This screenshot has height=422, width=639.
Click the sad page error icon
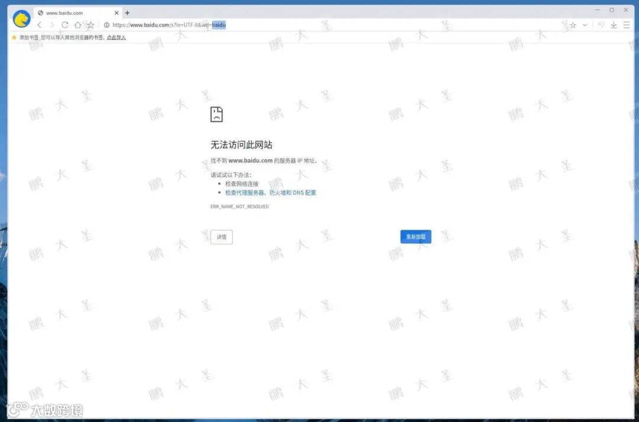point(217,114)
